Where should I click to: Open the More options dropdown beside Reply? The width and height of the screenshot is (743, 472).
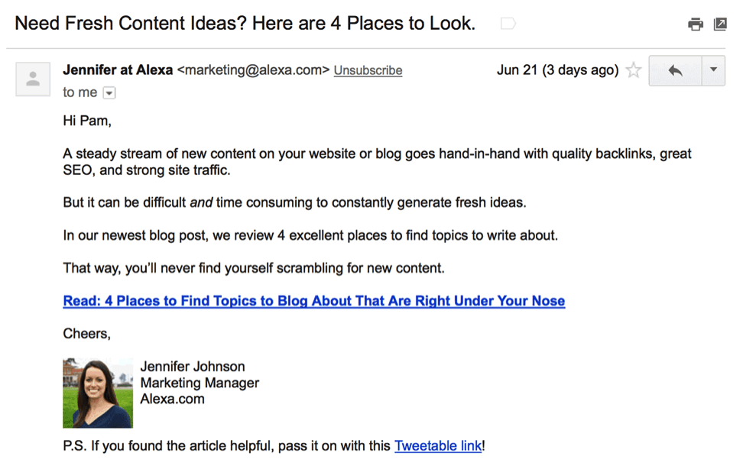click(x=713, y=70)
